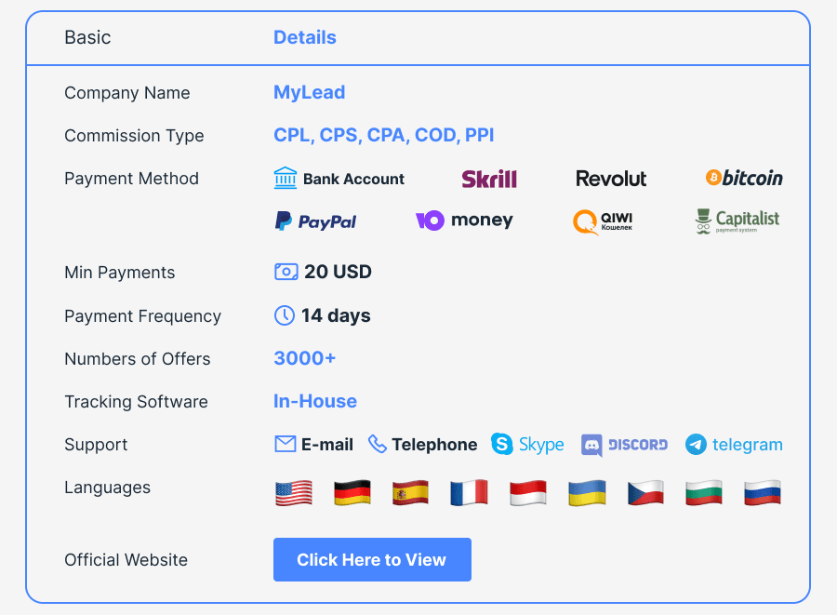Click the Click Here to View button
837x615 pixels.
(372, 559)
